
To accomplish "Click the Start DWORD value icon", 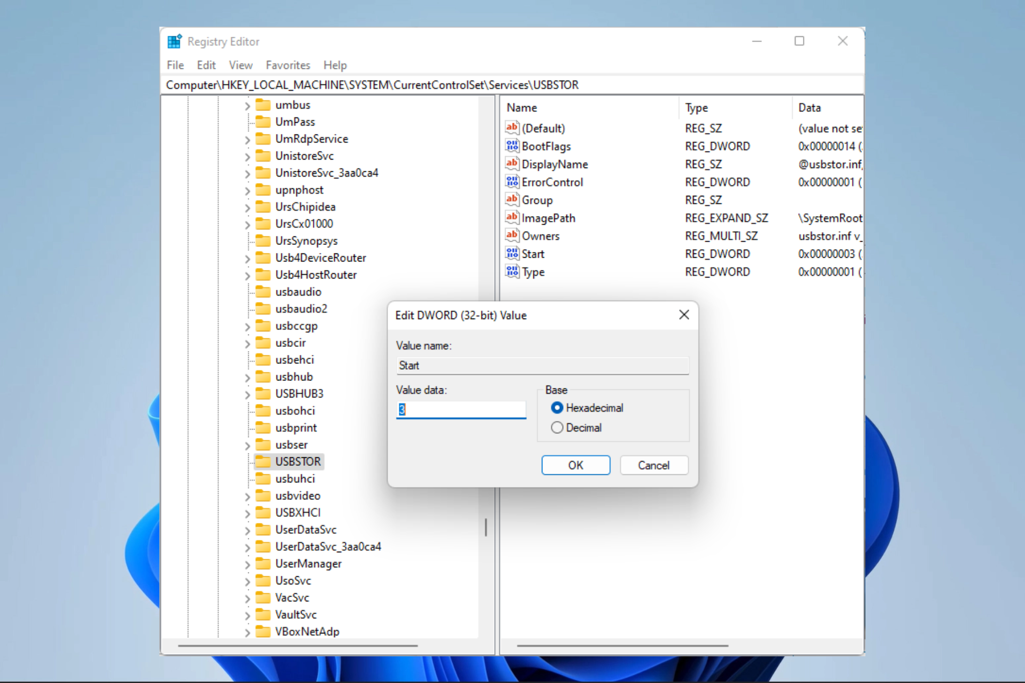I will 512,253.
